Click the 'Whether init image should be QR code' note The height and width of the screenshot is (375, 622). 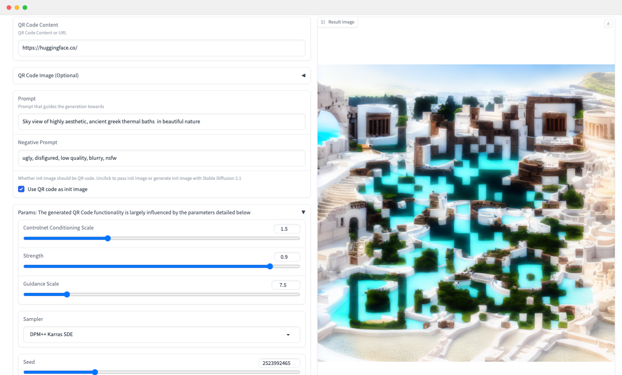click(129, 178)
